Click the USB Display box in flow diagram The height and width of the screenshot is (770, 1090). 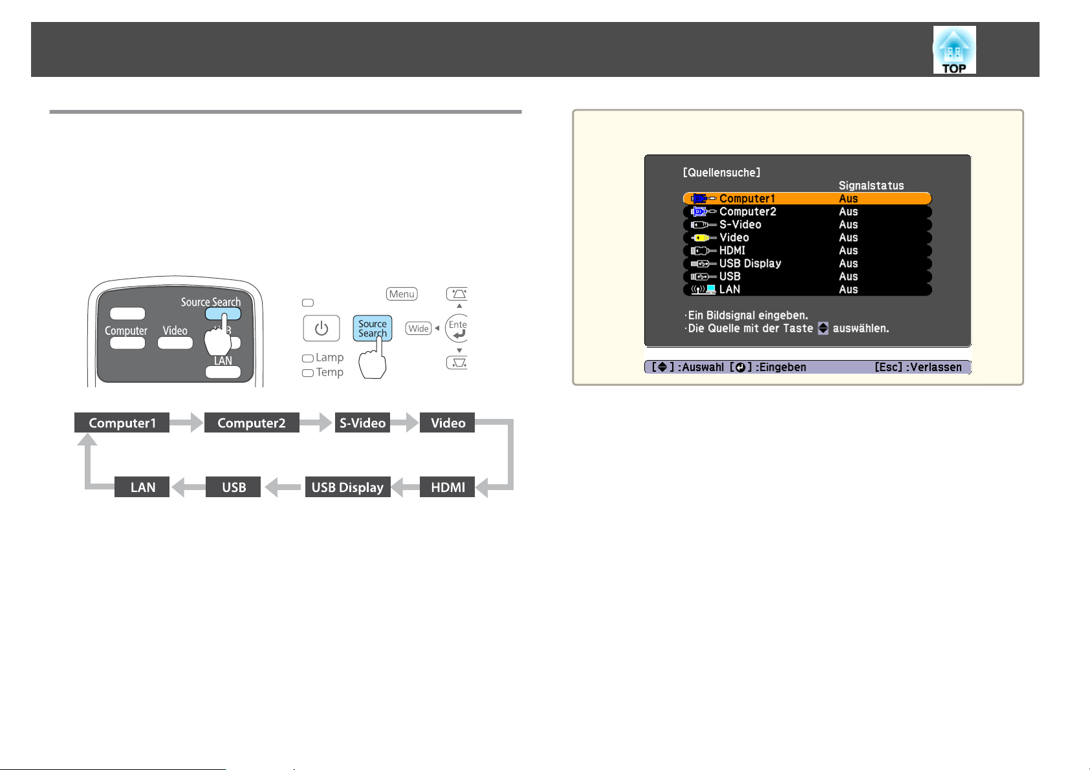347,487
